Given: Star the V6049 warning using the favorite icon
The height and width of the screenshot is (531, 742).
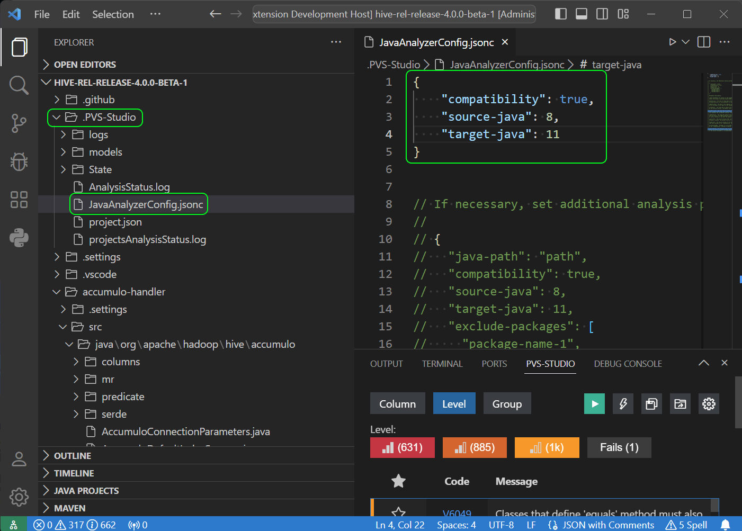Looking at the screenshot, I should (x=398, y=511).
